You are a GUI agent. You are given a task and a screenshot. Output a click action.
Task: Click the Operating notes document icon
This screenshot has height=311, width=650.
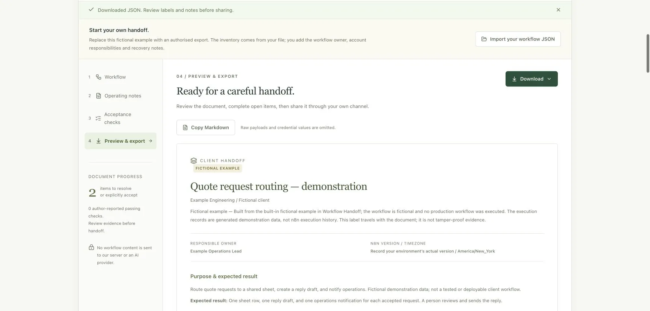click(x=99, y=96)
